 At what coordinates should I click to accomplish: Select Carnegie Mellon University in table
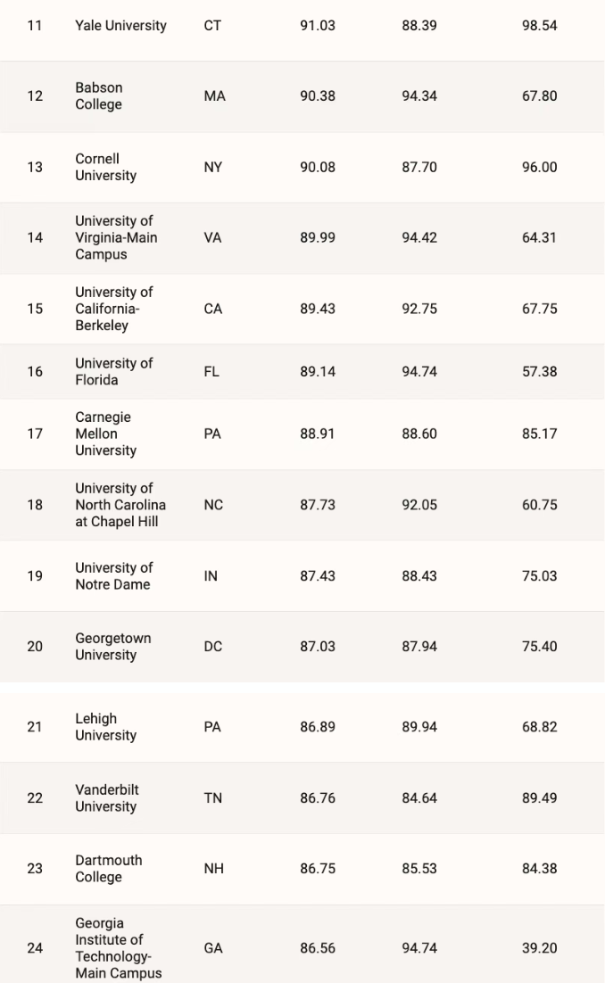pyautogui.click(x=105, y=434)
